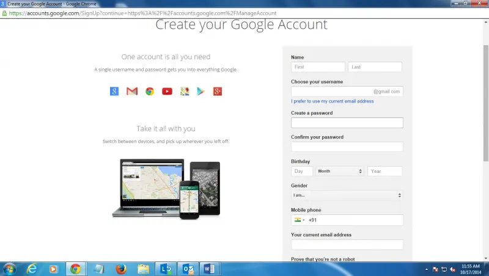Click the Google Play icon
489x276 pixels.
pos(201,91)
